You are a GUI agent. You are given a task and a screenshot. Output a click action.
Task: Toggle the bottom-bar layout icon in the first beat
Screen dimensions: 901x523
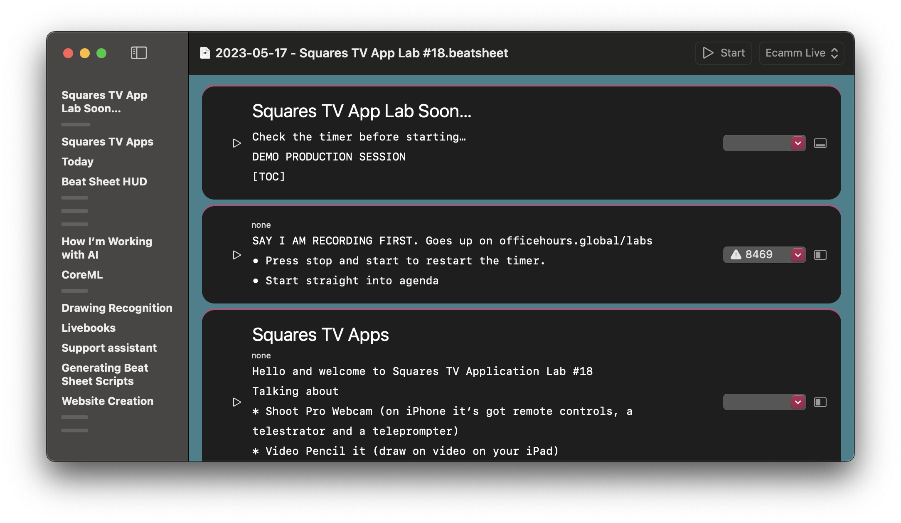pyautogui.click(x=820, y=143)
